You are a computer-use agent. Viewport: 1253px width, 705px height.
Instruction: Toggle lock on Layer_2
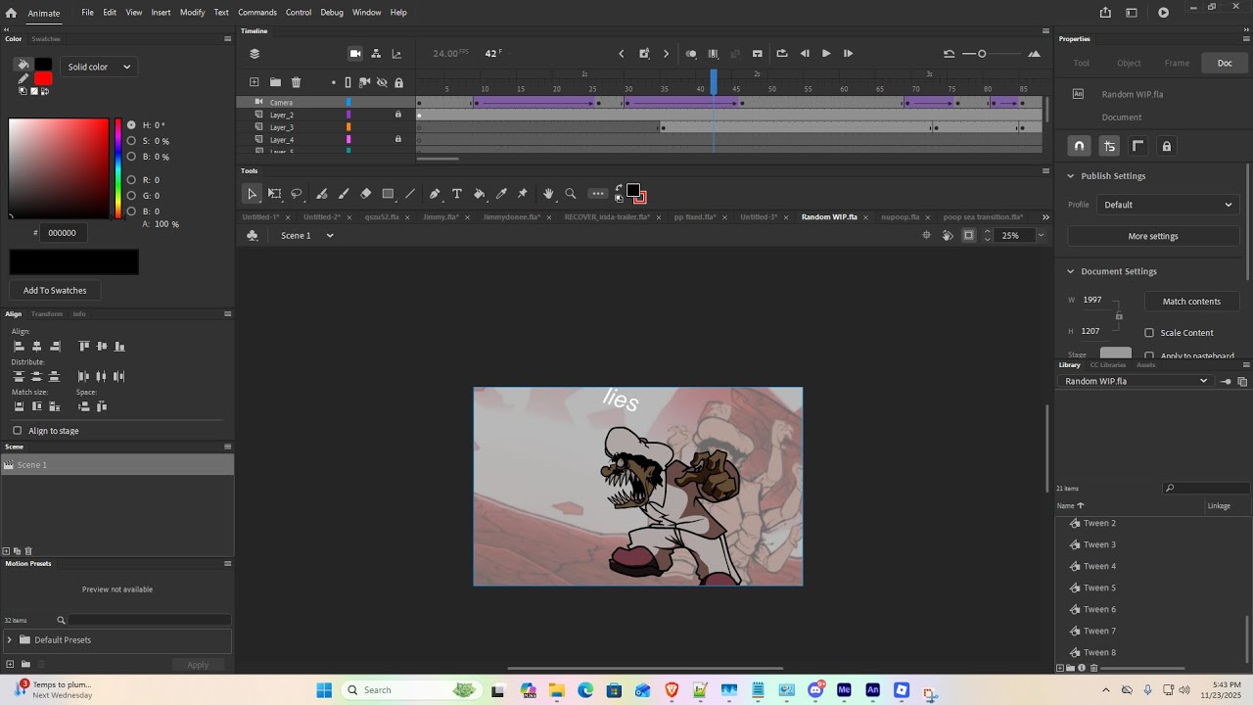click(398, 115)
